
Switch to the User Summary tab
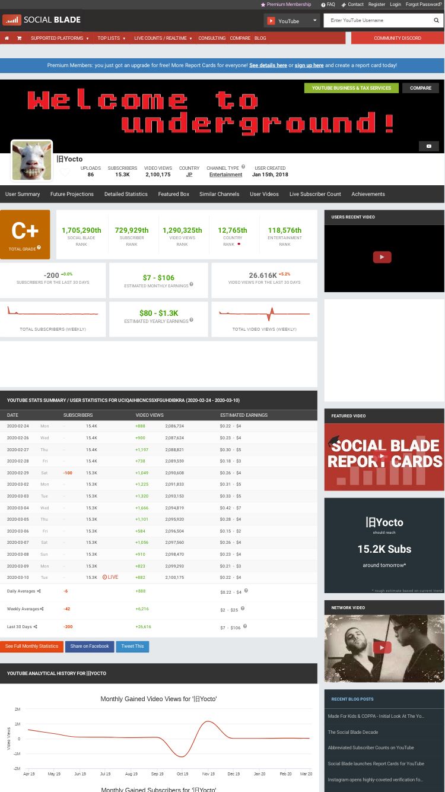click(23, 194)
